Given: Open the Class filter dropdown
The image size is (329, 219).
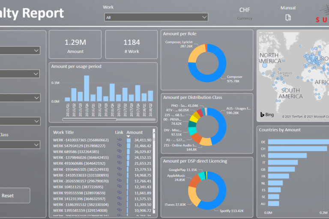Looking at the screenshot, I should coord(20,145).
